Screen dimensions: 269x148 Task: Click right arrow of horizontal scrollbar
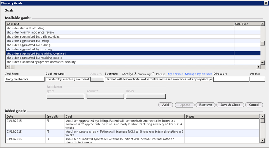tap(258, 67)
